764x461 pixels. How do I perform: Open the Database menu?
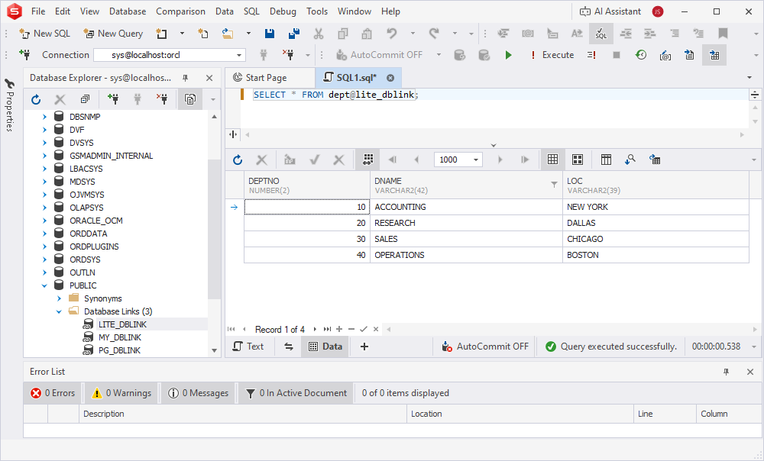[x=127, y=11]
